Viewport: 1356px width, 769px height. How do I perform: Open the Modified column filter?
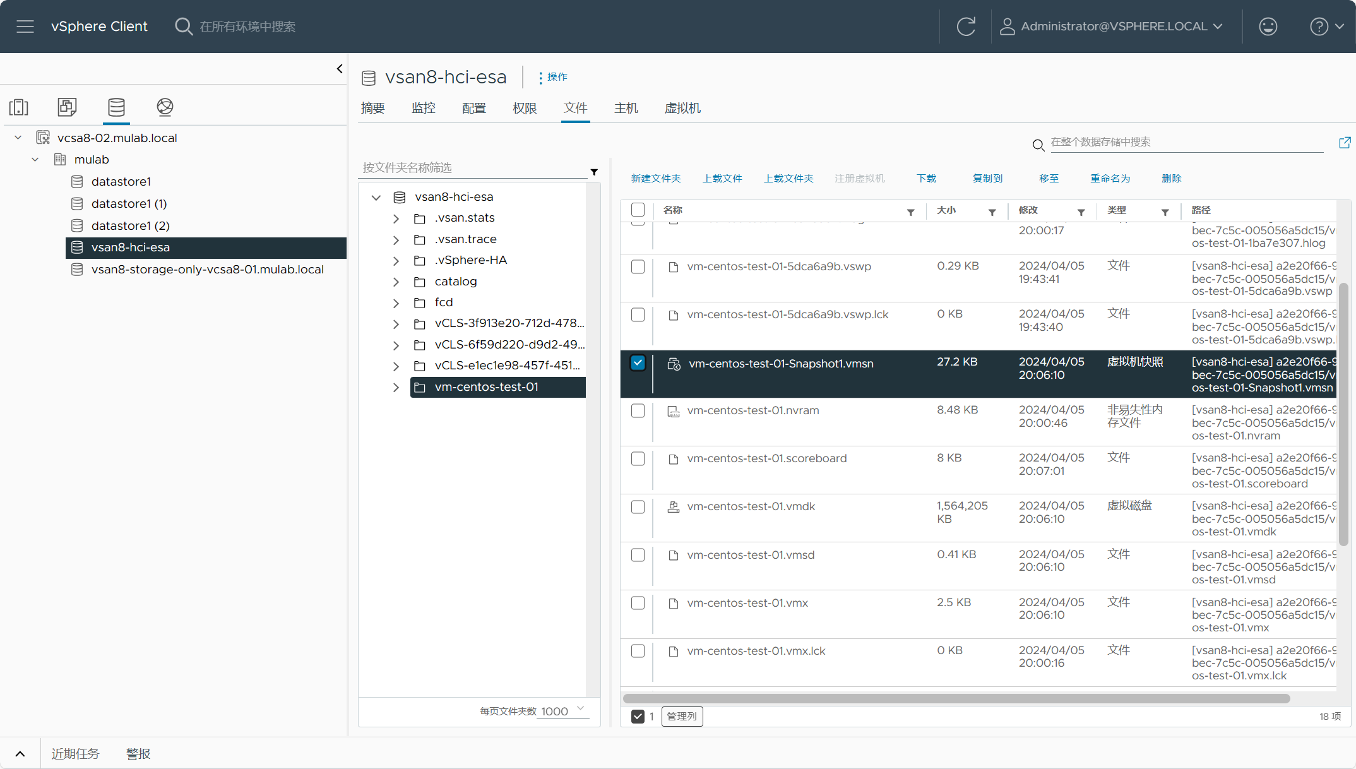pyautogui.click(x=1081, y=212)
